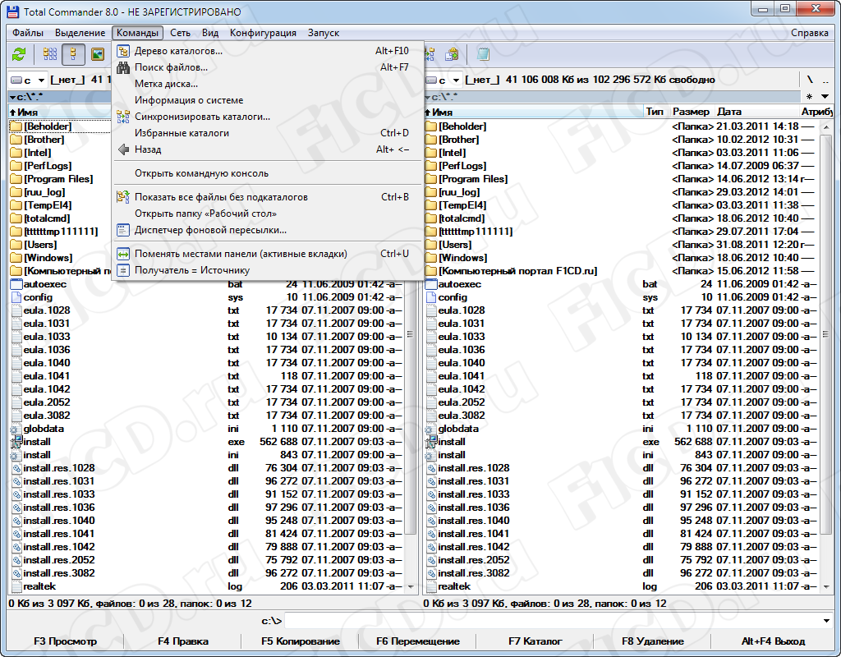Click realtek log file icon, right panel
This screenshot has width=841, height=657.
point(431,586)
